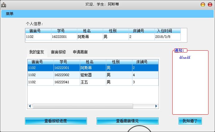Screen dimensions: 215x132
Task: Click the roommate table's right scroll arrow
Action: (156, 106)
